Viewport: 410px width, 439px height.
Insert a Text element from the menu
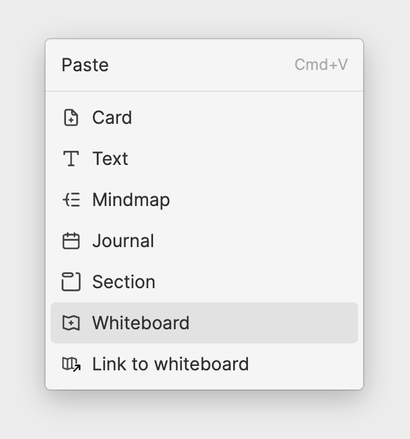pos(110,159)
